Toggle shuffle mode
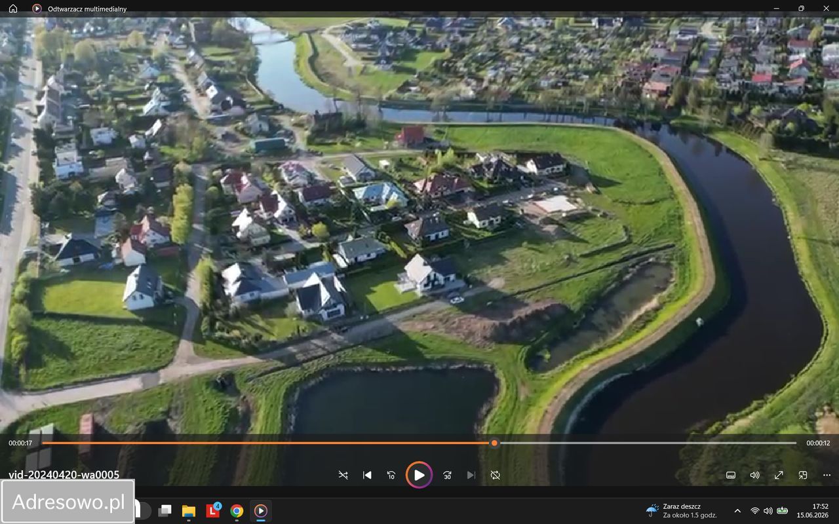839x524 pixels. tap(343, 475)
